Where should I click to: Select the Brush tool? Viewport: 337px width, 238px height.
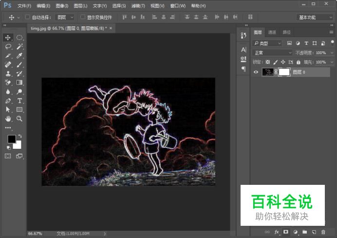click(19, 64)
